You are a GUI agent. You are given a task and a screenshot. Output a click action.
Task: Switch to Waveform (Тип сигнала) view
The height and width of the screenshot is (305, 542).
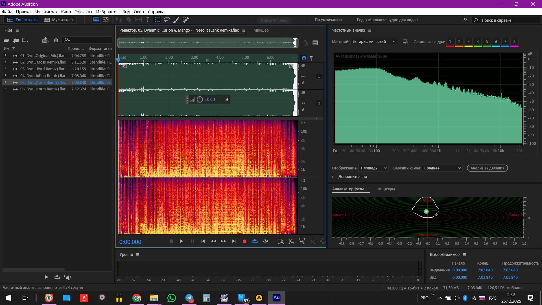22,20
